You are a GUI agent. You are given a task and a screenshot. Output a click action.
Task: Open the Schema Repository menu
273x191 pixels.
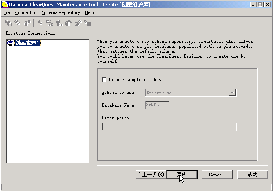tap(61, 12)
